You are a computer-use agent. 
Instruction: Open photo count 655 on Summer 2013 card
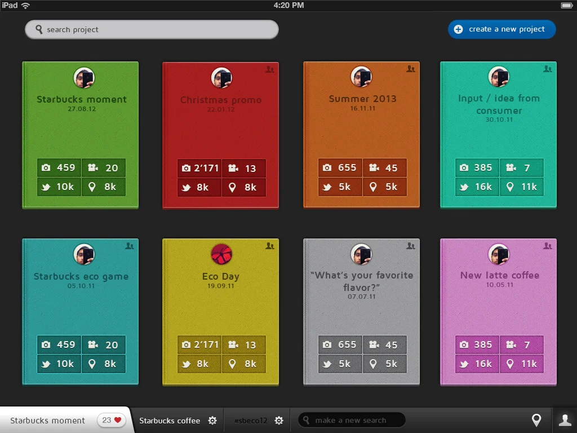[x=340, y=168]
